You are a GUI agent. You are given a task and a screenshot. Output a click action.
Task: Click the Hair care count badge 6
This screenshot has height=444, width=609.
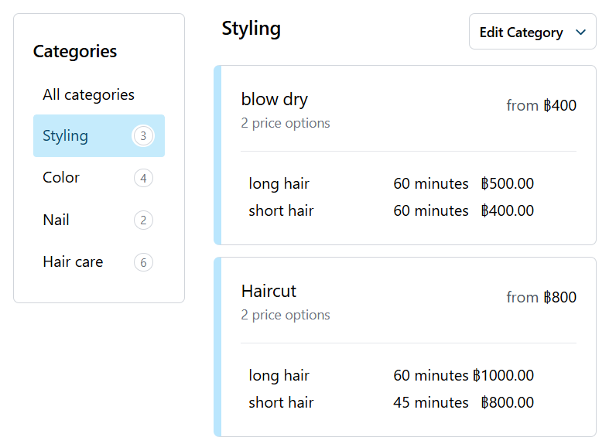(143, 263)
